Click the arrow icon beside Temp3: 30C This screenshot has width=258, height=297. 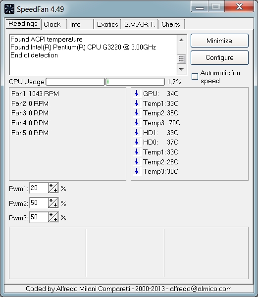tap(137, 171)
